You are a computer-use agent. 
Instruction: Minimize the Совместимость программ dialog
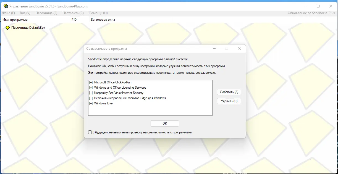214,48
